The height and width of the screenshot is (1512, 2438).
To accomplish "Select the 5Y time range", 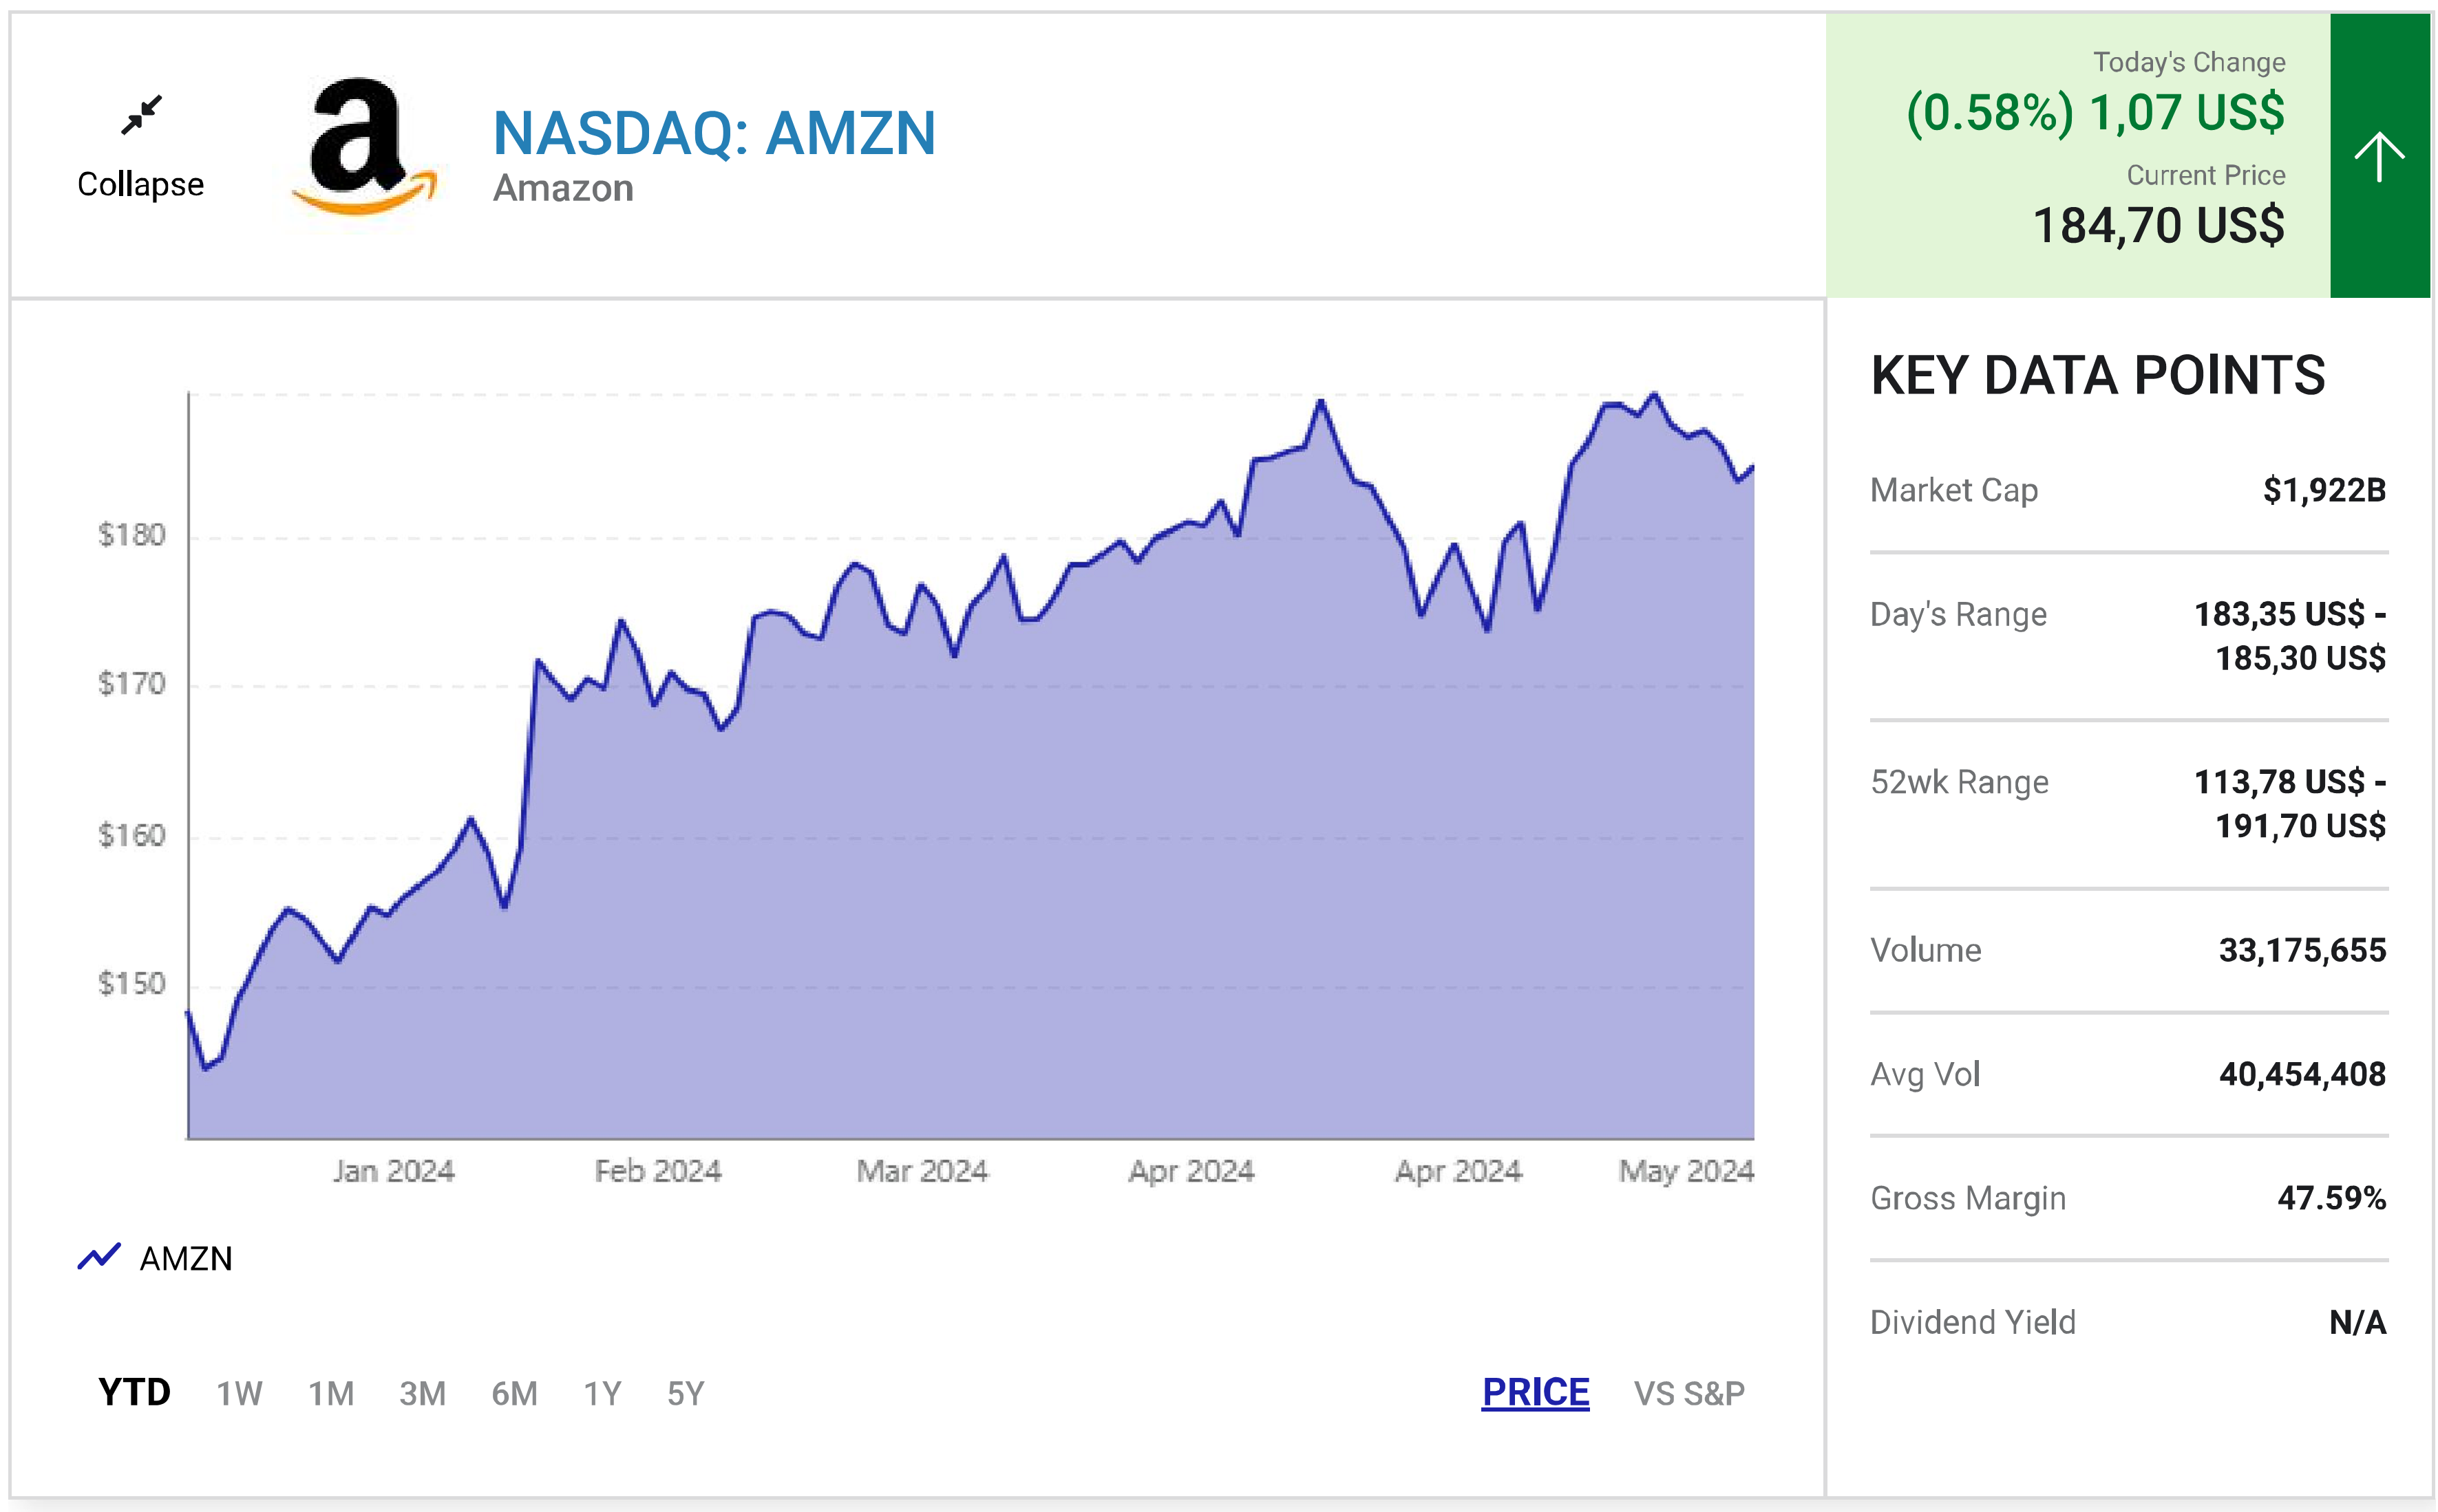I will click(x=686, y=1393).
